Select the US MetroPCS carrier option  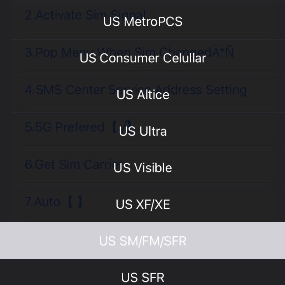(x=142, y=22)
